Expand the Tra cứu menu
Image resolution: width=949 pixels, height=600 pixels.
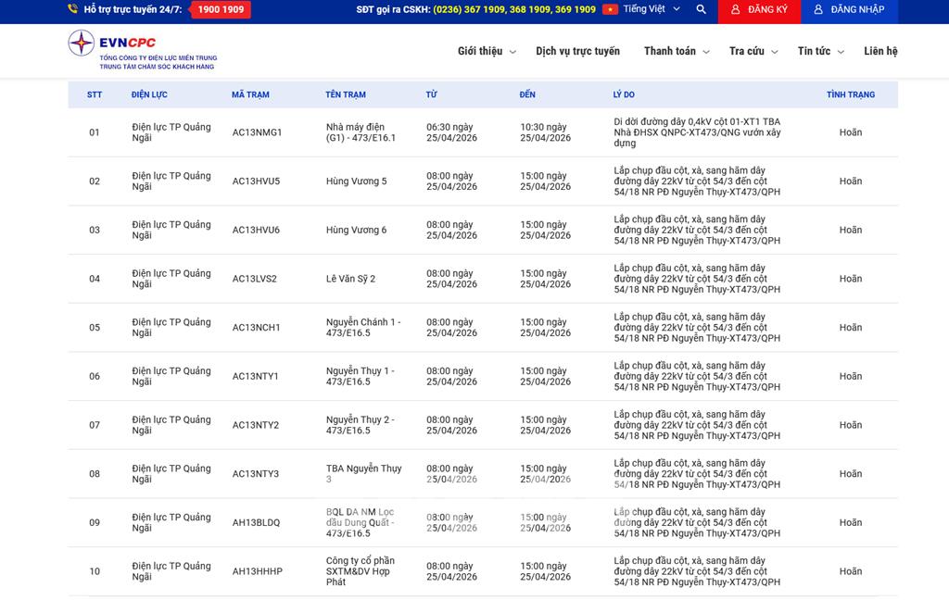pos(753,51)
